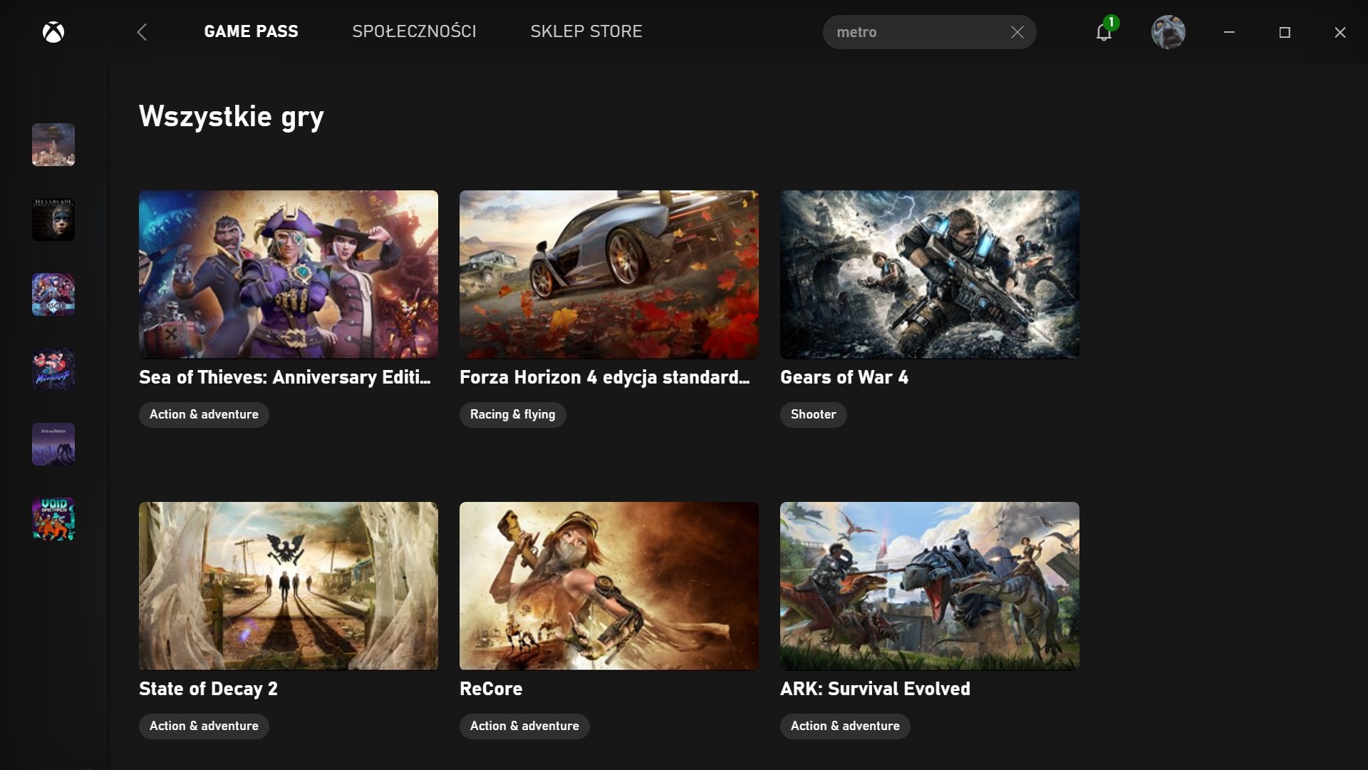
Task: Open the user profile avatar
Action: coord(1168,32)
